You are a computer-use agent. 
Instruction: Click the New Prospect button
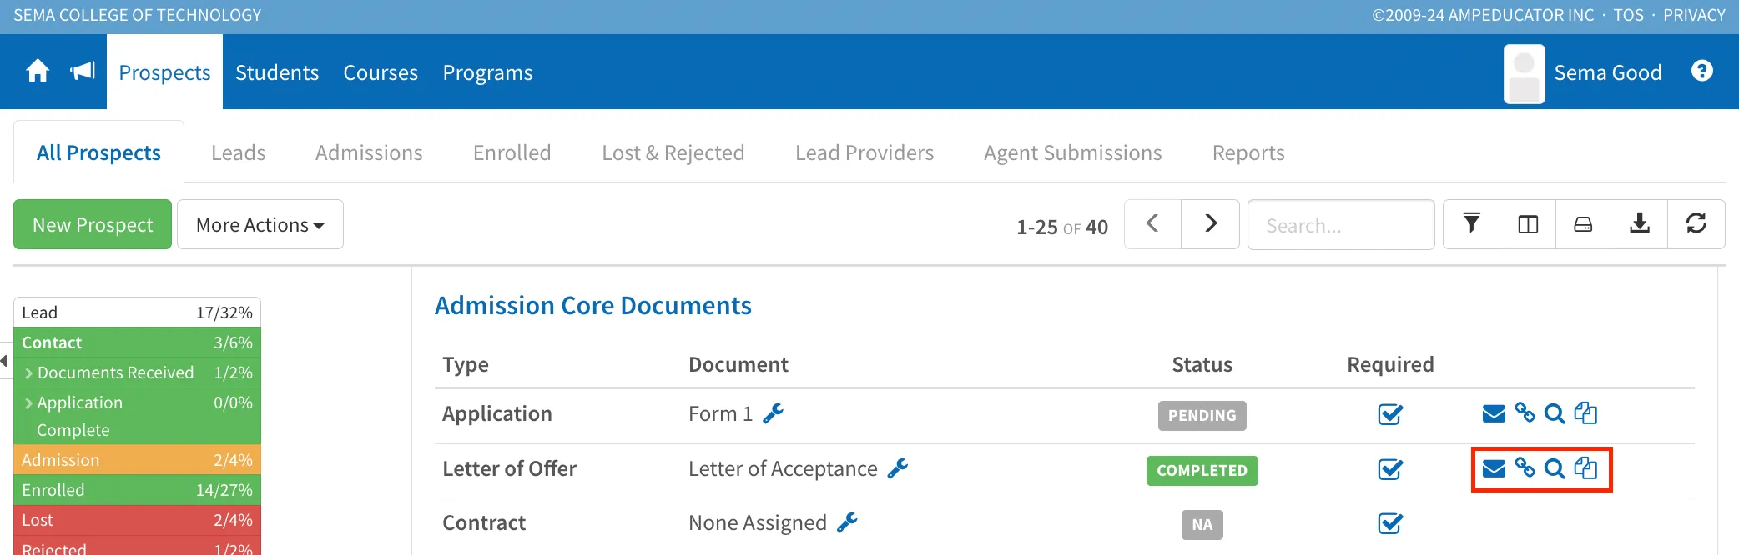(x=93, y=224)
